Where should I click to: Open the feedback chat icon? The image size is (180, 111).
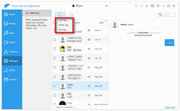[x=152, y=6]
